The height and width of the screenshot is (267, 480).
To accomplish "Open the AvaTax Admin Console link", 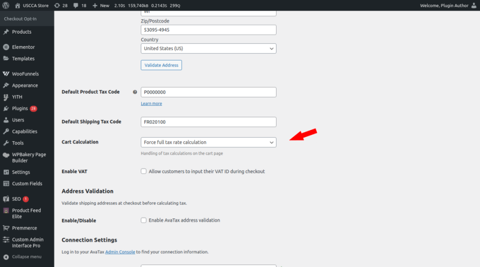I will [120, 252].
